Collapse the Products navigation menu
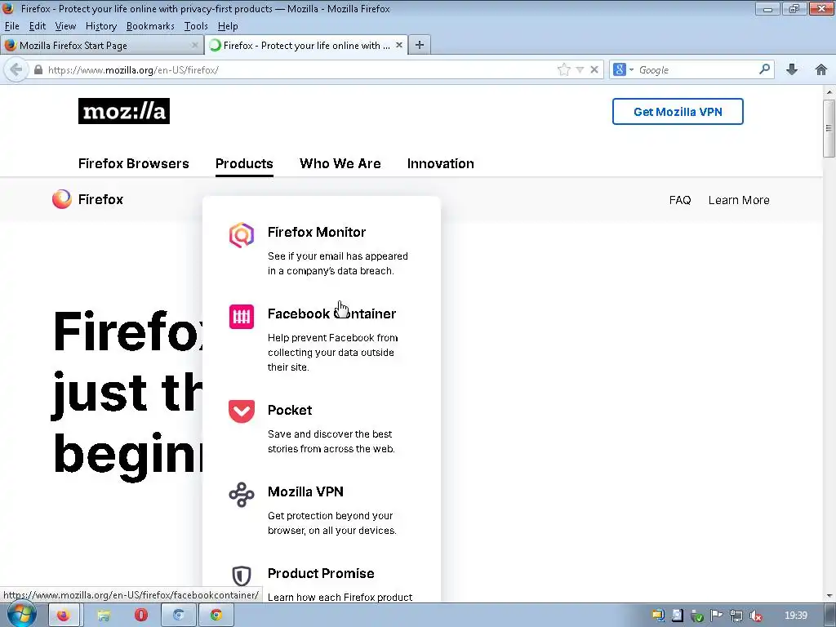The width and height of the screenshot is (836, 627). [x=244, y=163]
